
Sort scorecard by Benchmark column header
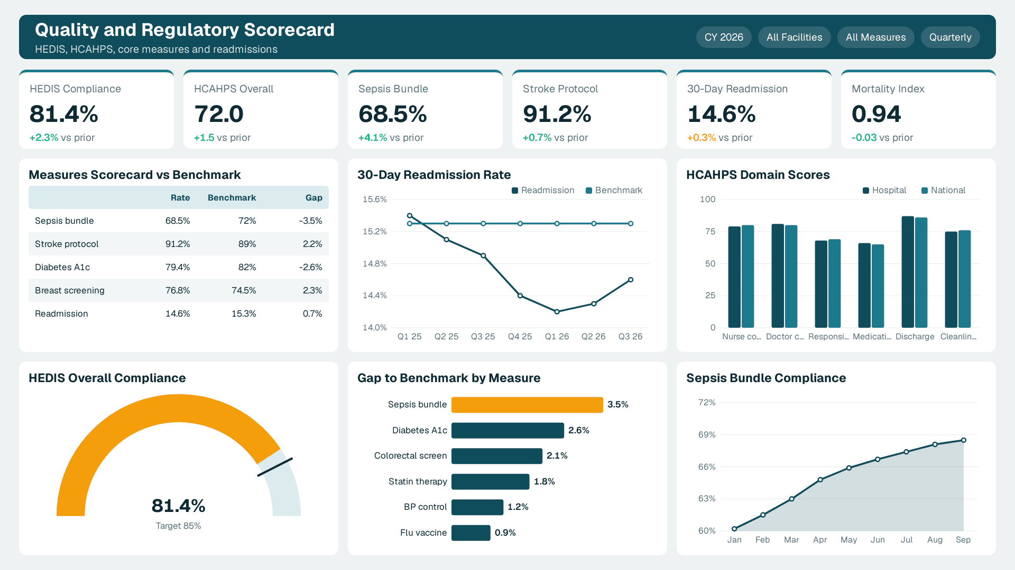coord(232,197)
